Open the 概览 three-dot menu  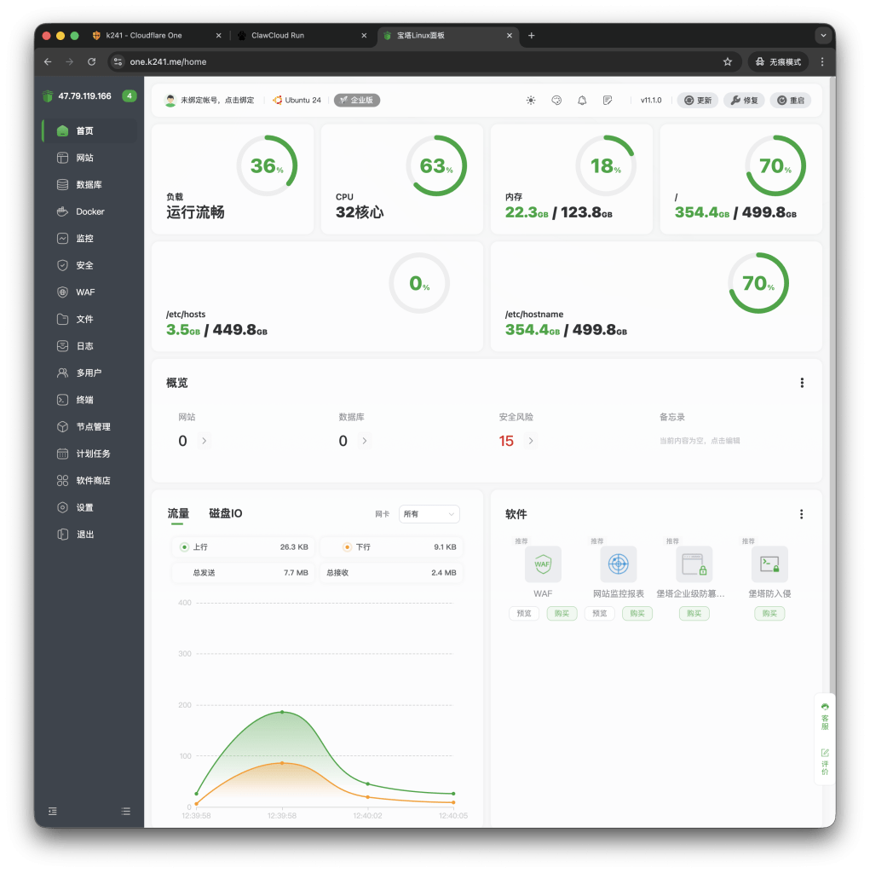click(x=802, y=384)
